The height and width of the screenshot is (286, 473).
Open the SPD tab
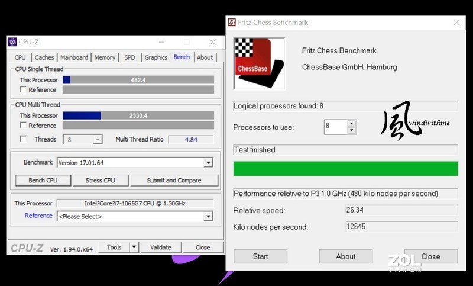coord(129,57)
